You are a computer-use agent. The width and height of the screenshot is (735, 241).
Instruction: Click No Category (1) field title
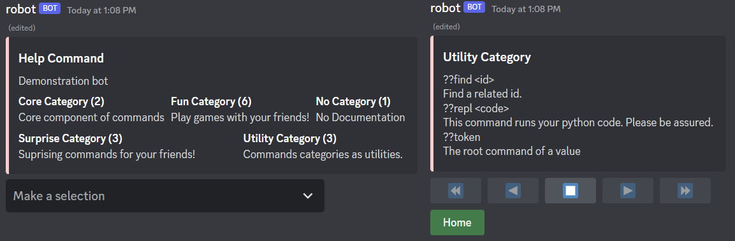tap(353, 102)
